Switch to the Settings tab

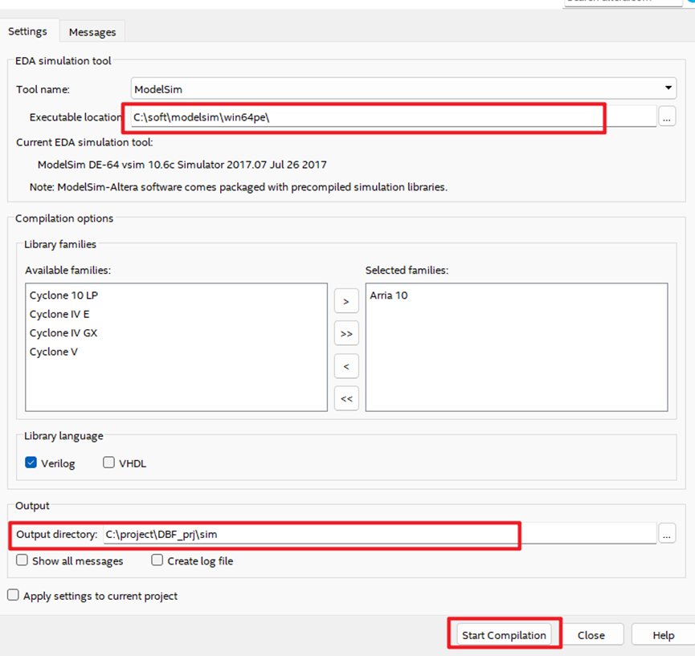(x=28, y=31)
